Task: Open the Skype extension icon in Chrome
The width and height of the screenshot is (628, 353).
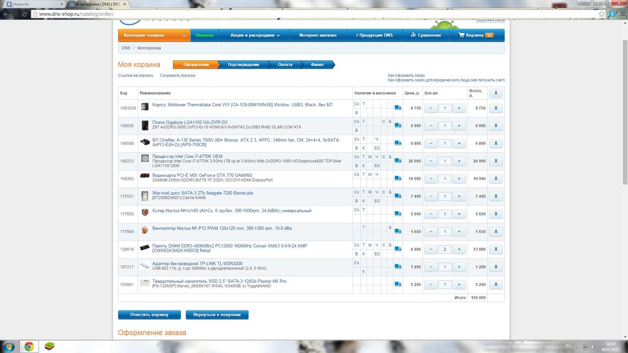Action: pos(612,14)
